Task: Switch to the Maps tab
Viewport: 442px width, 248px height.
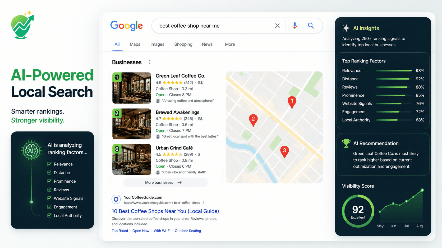Action: (135, 44)
